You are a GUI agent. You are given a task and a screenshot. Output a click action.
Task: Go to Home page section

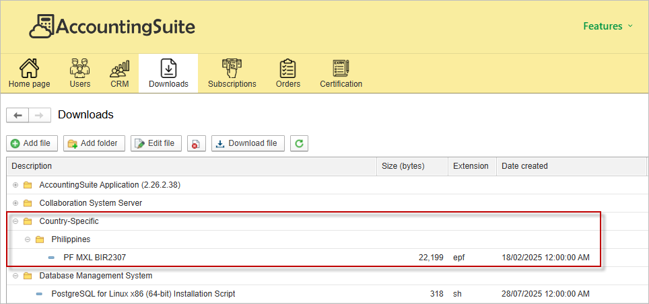point(29,73)
